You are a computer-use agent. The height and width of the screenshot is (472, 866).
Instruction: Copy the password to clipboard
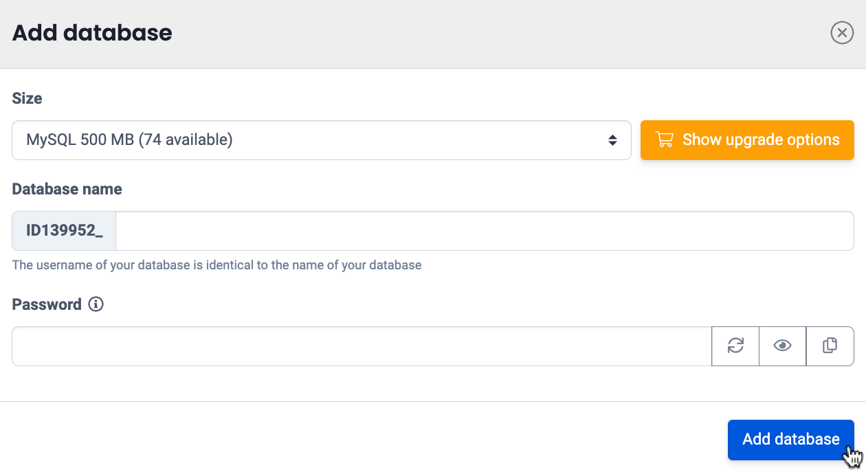pos(830,346)
